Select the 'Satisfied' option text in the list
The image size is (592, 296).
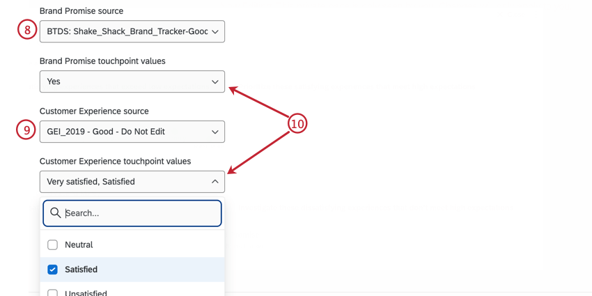click(81, 270)
